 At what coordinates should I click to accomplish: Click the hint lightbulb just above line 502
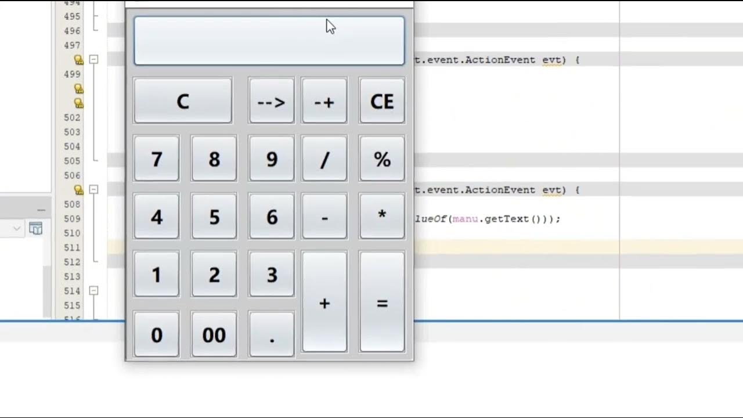pyautogui.click(x=79, y=103)
